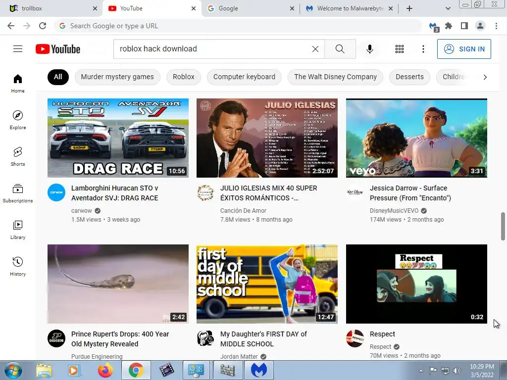Open the Jessica Darrow Surface Pressure title
507x380 pixels.
point(410,193)
